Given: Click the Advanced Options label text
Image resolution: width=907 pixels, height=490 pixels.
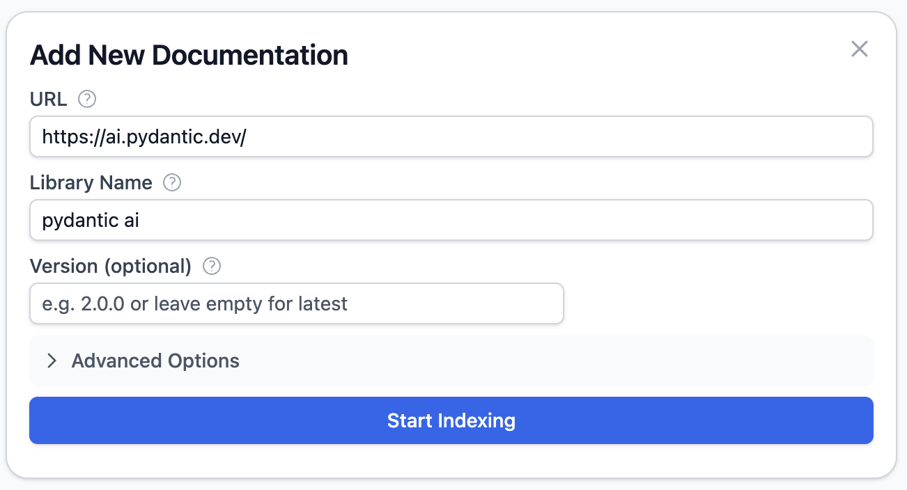Looking at the screenshot, I should click(155, 361).
